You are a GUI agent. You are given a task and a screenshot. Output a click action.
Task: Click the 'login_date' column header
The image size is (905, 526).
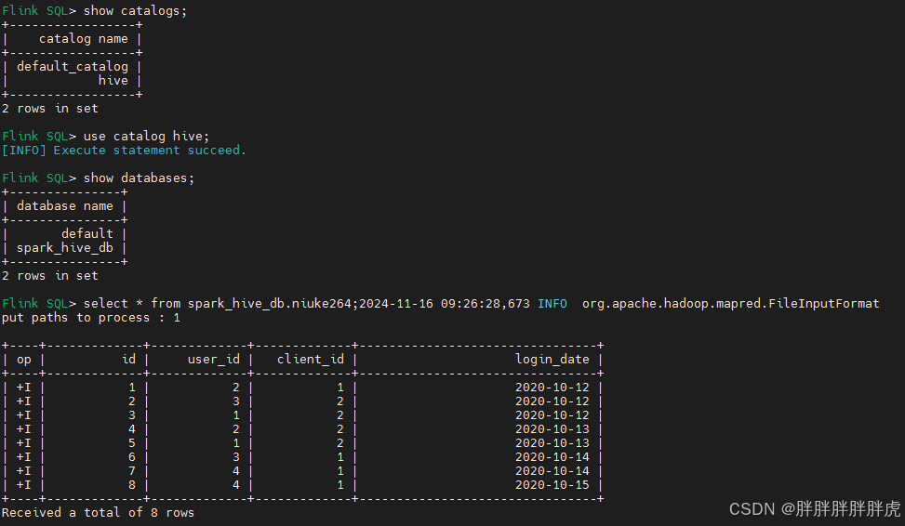552,360
